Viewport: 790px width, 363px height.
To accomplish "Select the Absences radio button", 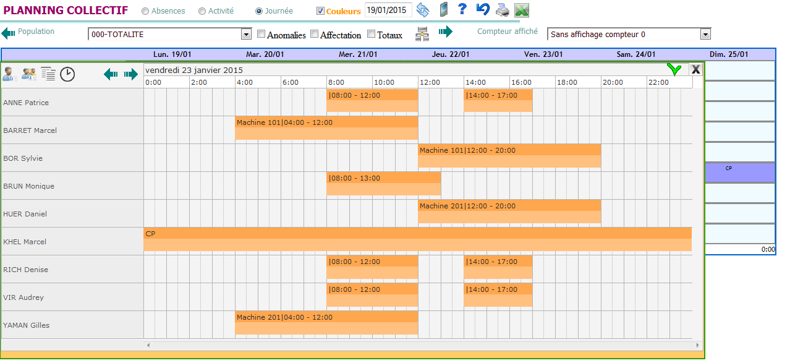I will click(145, 11).
